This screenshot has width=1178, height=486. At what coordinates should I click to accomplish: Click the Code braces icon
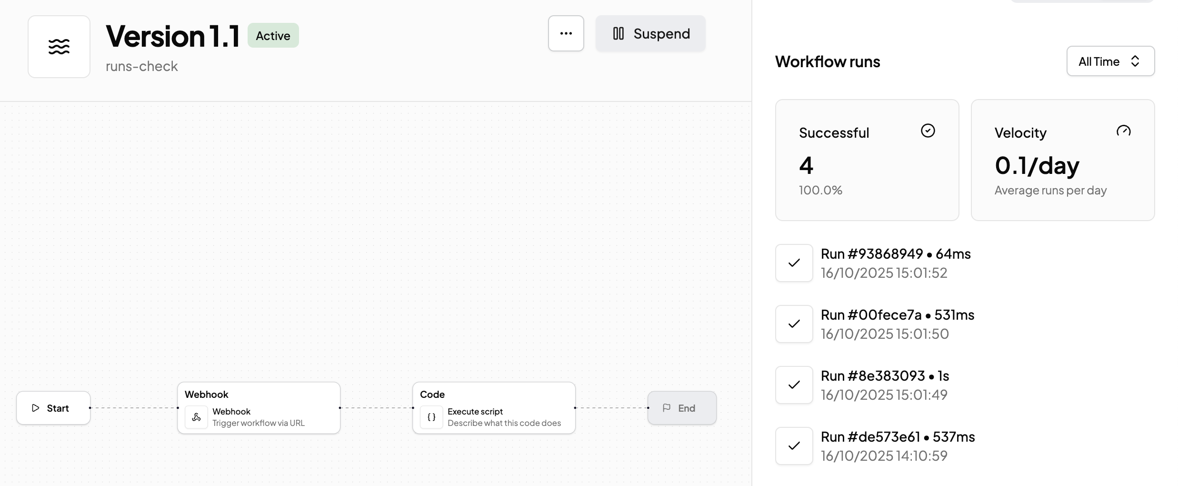point(431,417)
